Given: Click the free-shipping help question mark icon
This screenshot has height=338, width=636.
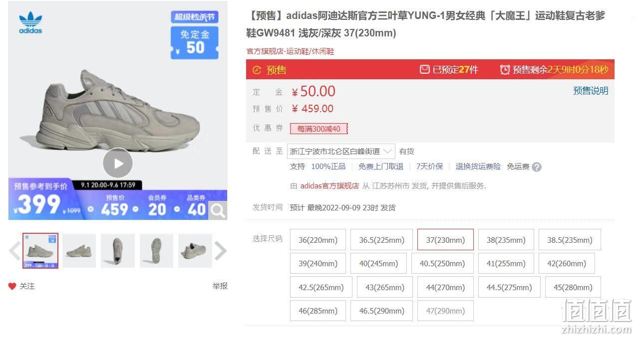Looking at the screenshot, I should 537,167.
